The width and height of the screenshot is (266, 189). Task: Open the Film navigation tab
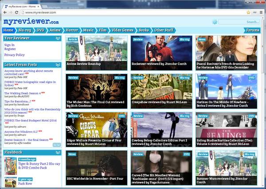click(103, 30)
